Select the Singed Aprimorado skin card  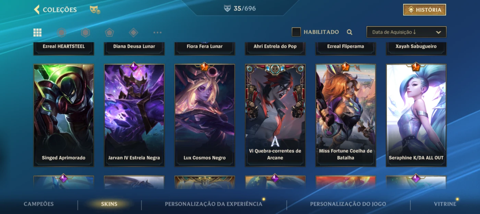click(64, 115)
